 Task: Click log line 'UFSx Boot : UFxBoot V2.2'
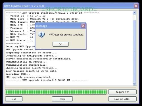[x=42, y=19]
